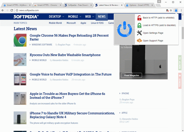The image size is (184, 132).
Task: Click the Google Voice article thumbnail
Action: (20, 79)
